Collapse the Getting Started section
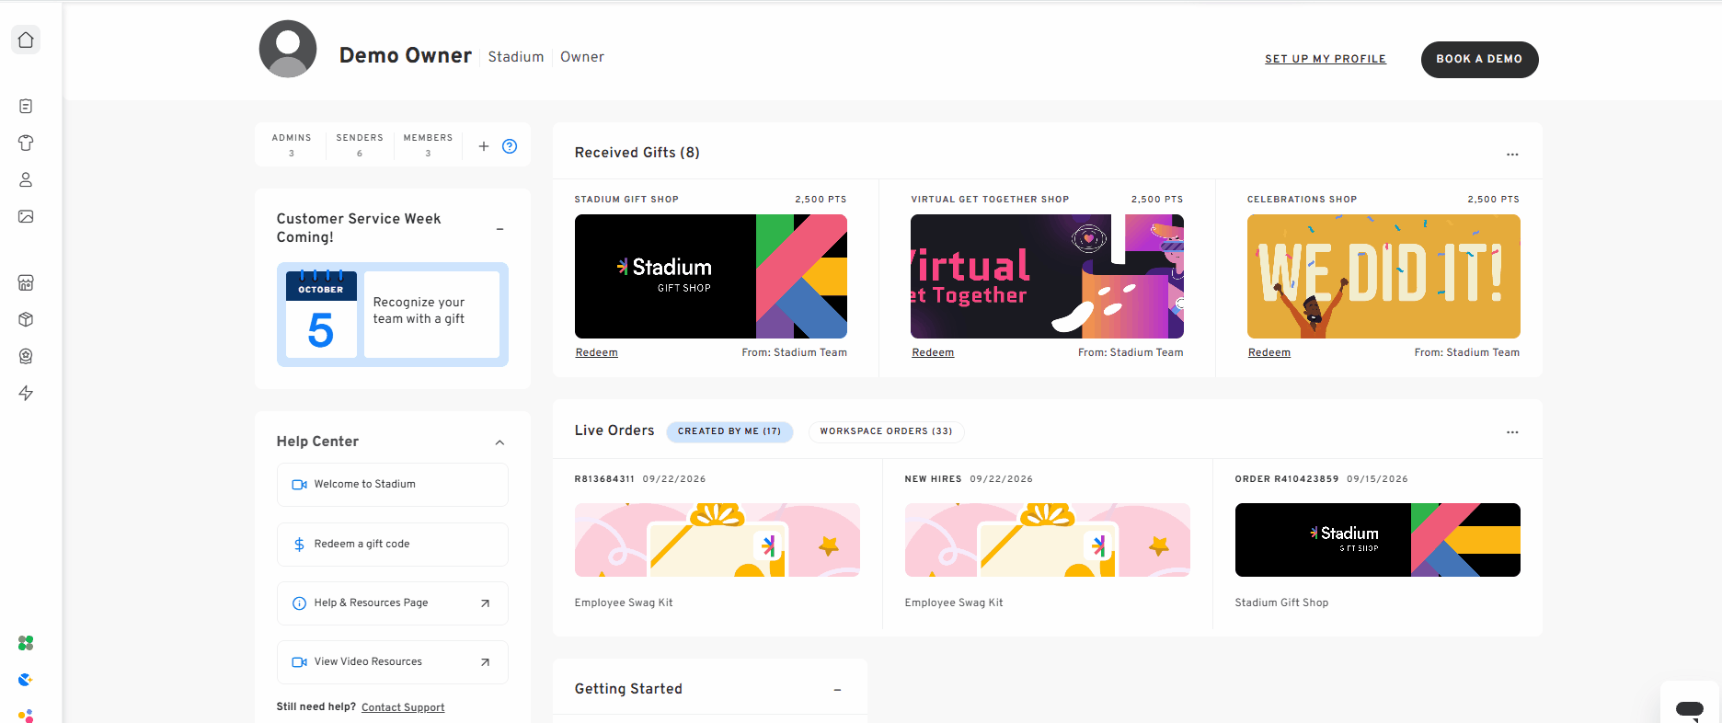Viewport: 1722px width, 723px height. tap(837, 690)
